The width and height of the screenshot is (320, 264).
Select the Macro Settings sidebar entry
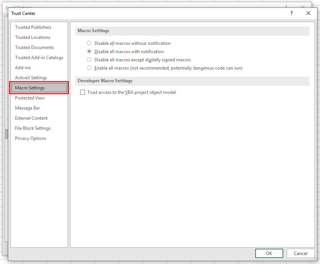point(30,88)
